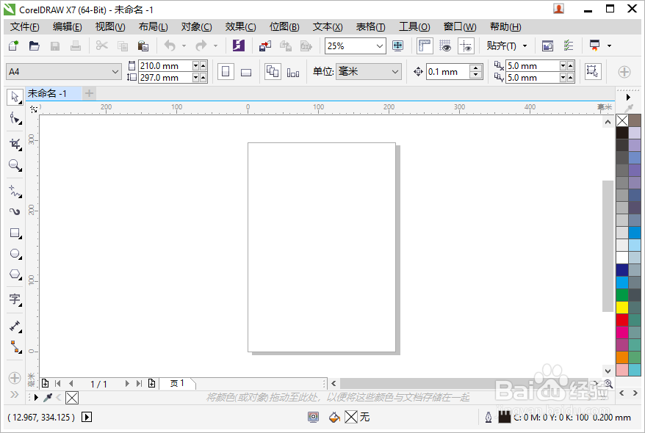Select the Zoom tool in toolbox
645x433 pixels.
tap(15, 165)
